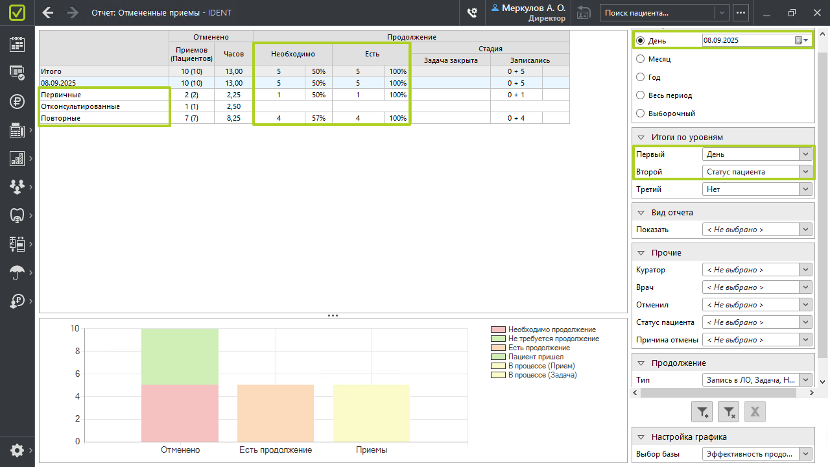Open the chart reports icon in sidebar
Screen dimensions: 830x467
coord(18,158)
